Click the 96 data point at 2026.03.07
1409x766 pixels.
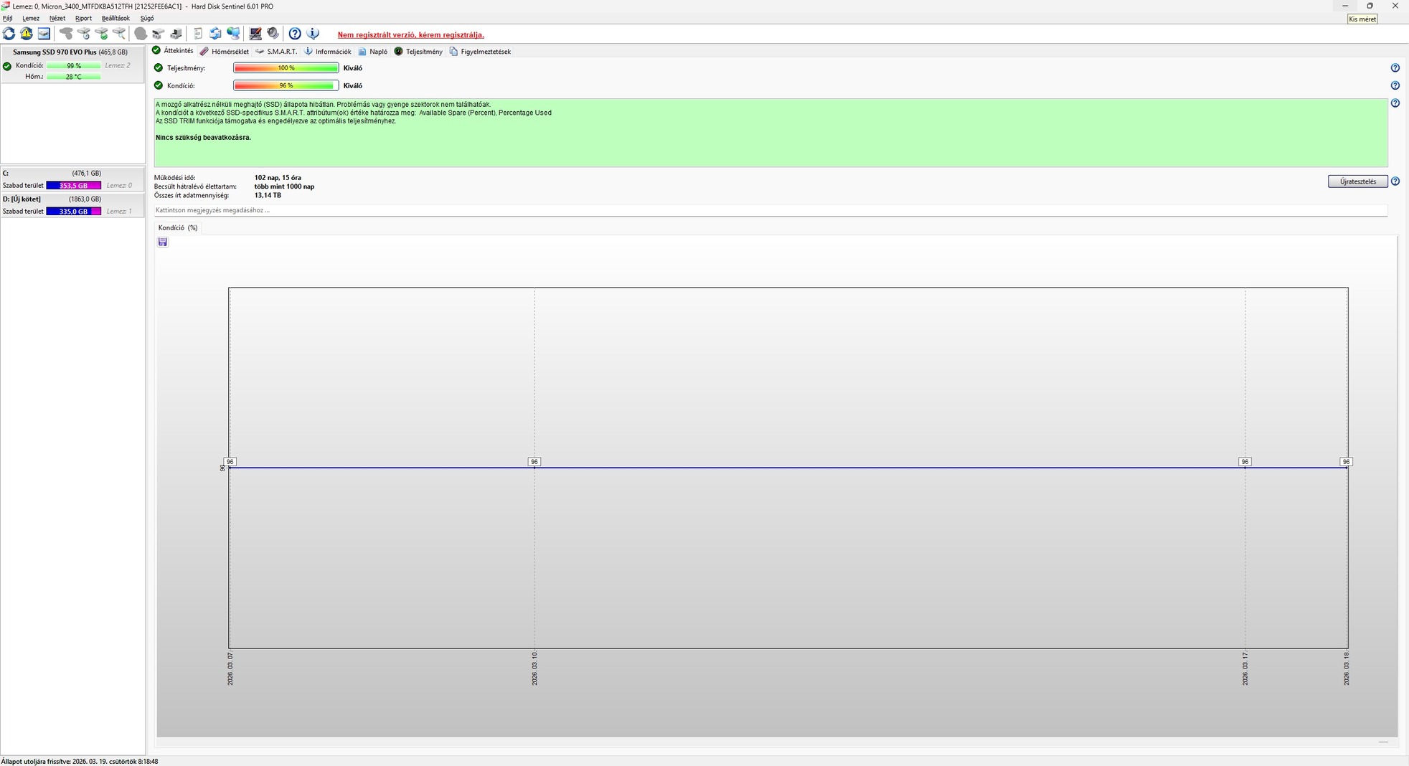(230, 462)
